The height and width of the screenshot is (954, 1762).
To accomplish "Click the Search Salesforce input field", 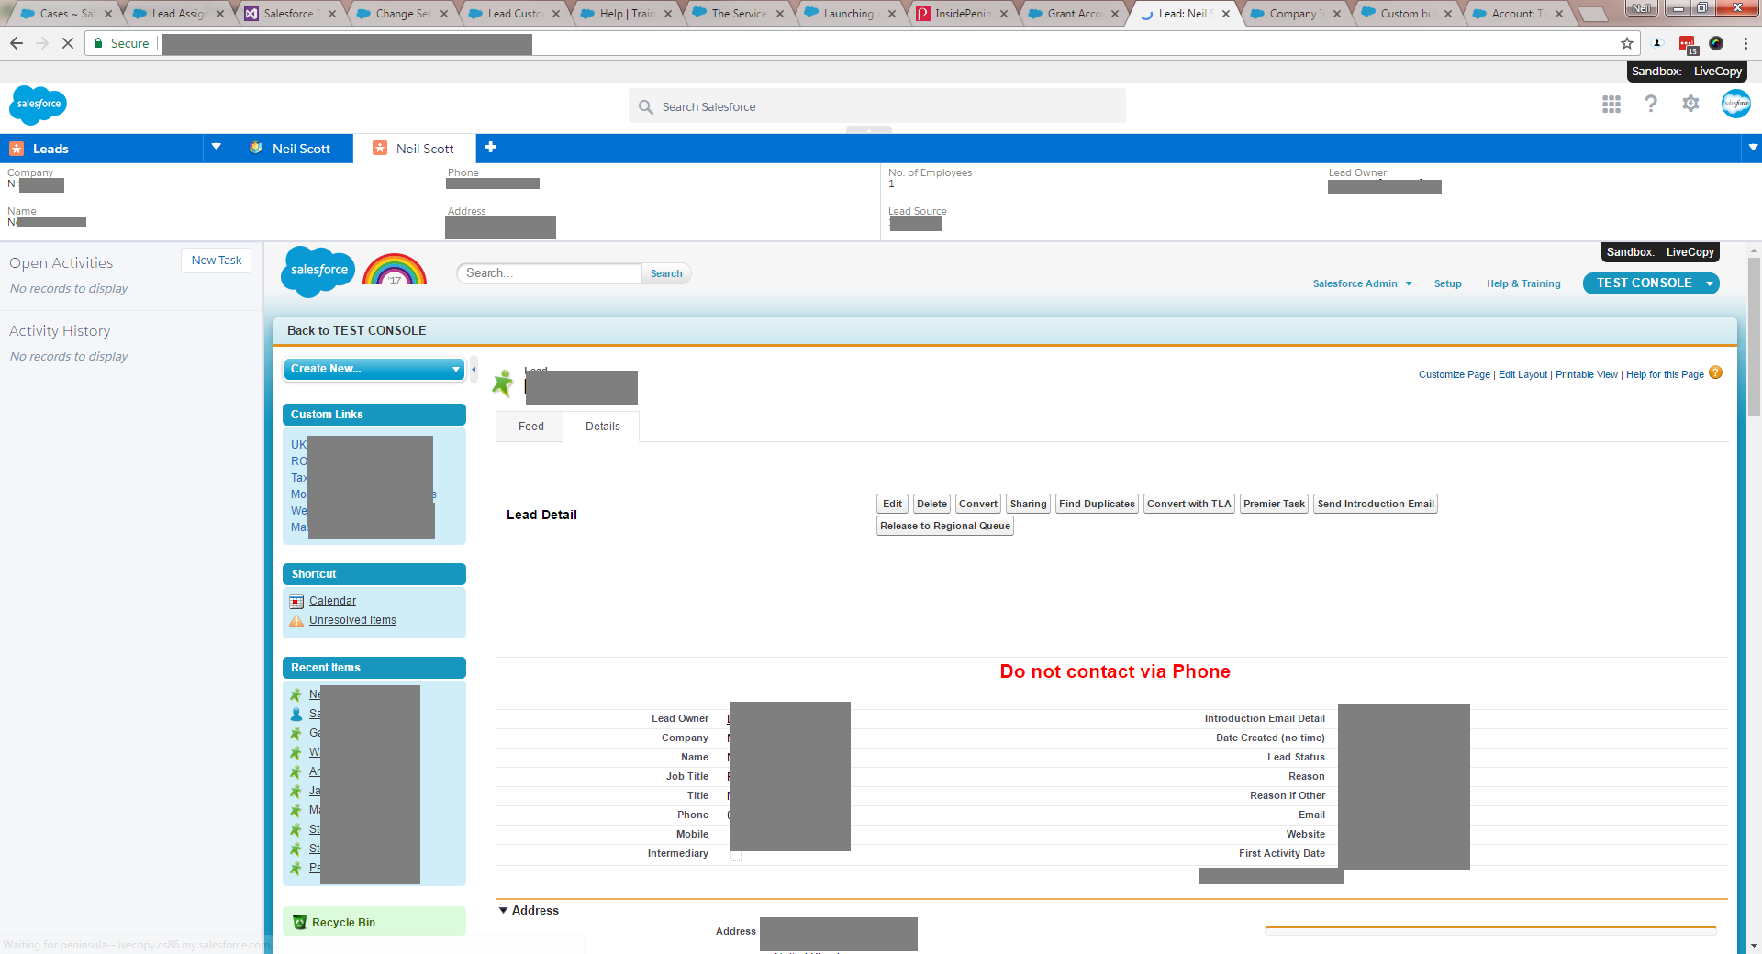I will (877, 106).
